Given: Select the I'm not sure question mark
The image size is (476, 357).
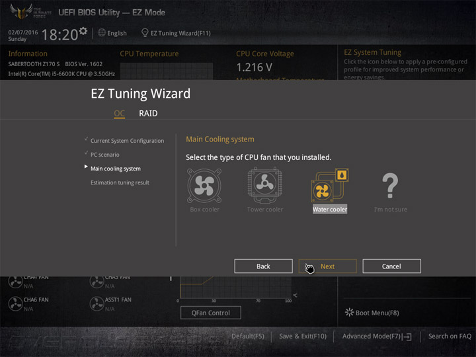Looking at the screenshot, I should click(x=390, y=186).
